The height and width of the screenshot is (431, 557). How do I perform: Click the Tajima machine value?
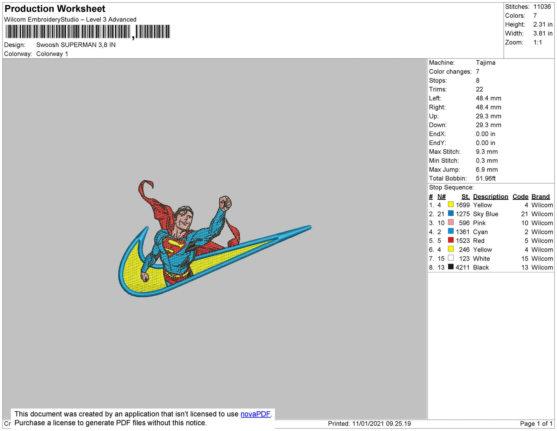pos(485,63)
